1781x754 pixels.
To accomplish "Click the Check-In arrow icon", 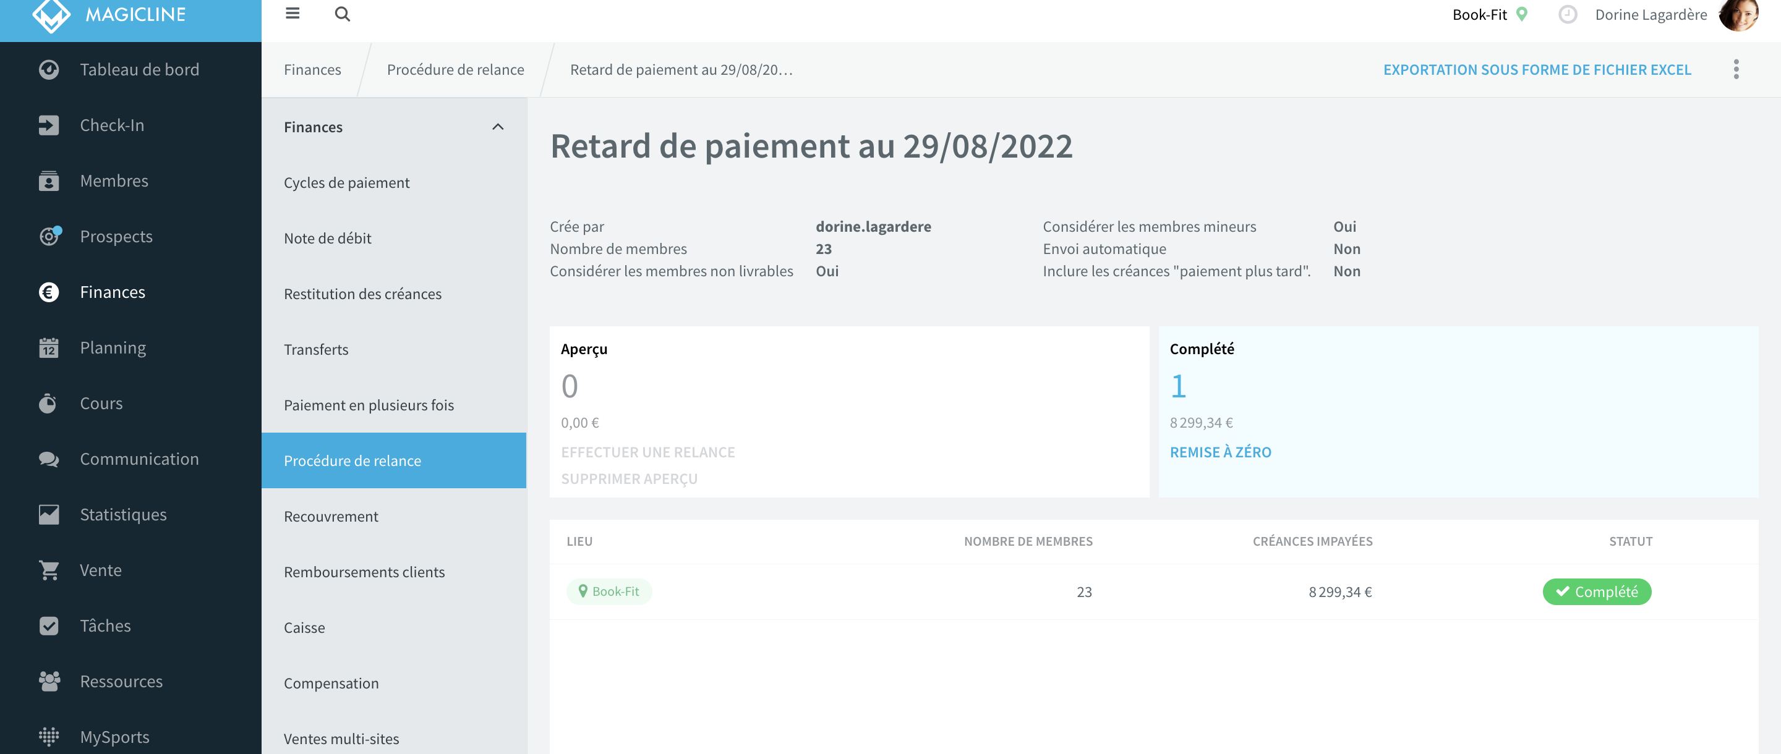I will click(x=48, y=125).
